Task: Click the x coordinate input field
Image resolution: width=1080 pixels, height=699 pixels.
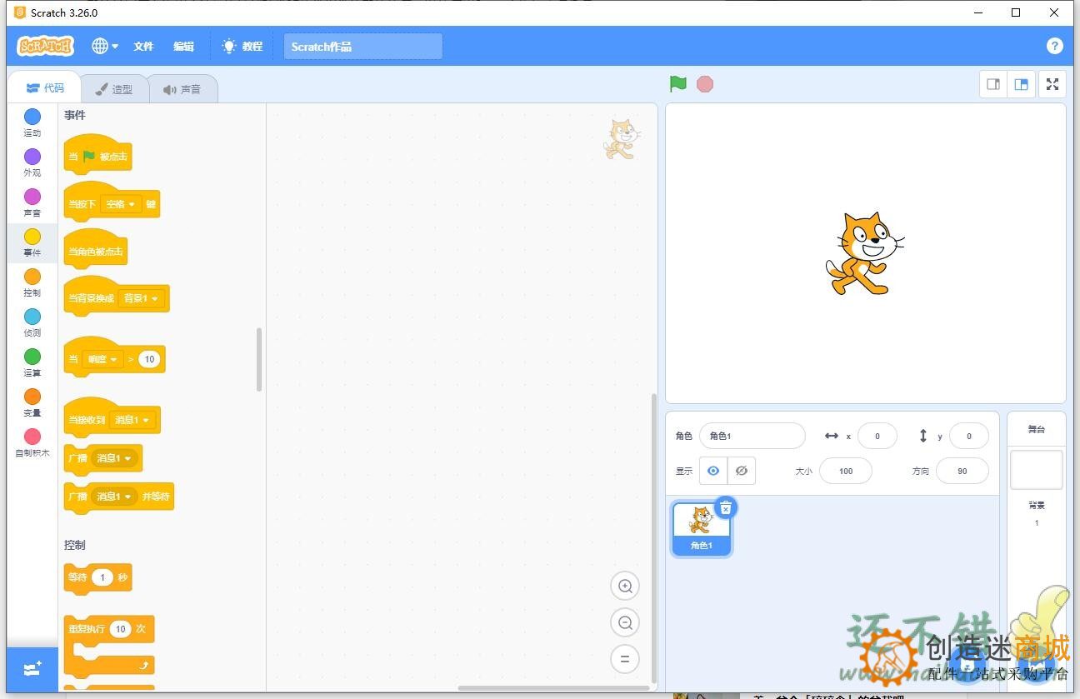Action: pyautogui.click(x=877, y=436)
